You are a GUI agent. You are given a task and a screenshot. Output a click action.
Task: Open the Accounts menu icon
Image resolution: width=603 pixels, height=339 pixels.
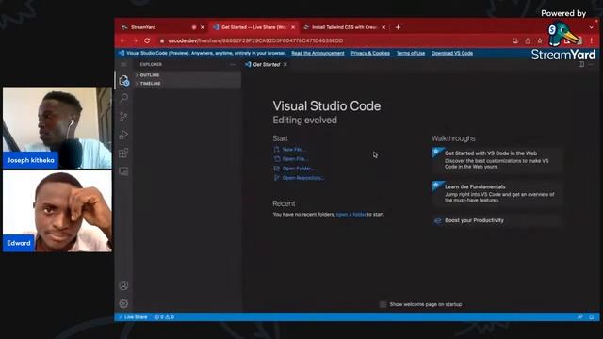tap(123, 285)
